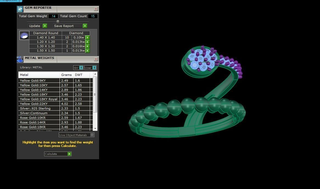Select the Yellow Gold:18KY Royal row
Viewport: 320px width, 189px height.
tap(55, 99)
